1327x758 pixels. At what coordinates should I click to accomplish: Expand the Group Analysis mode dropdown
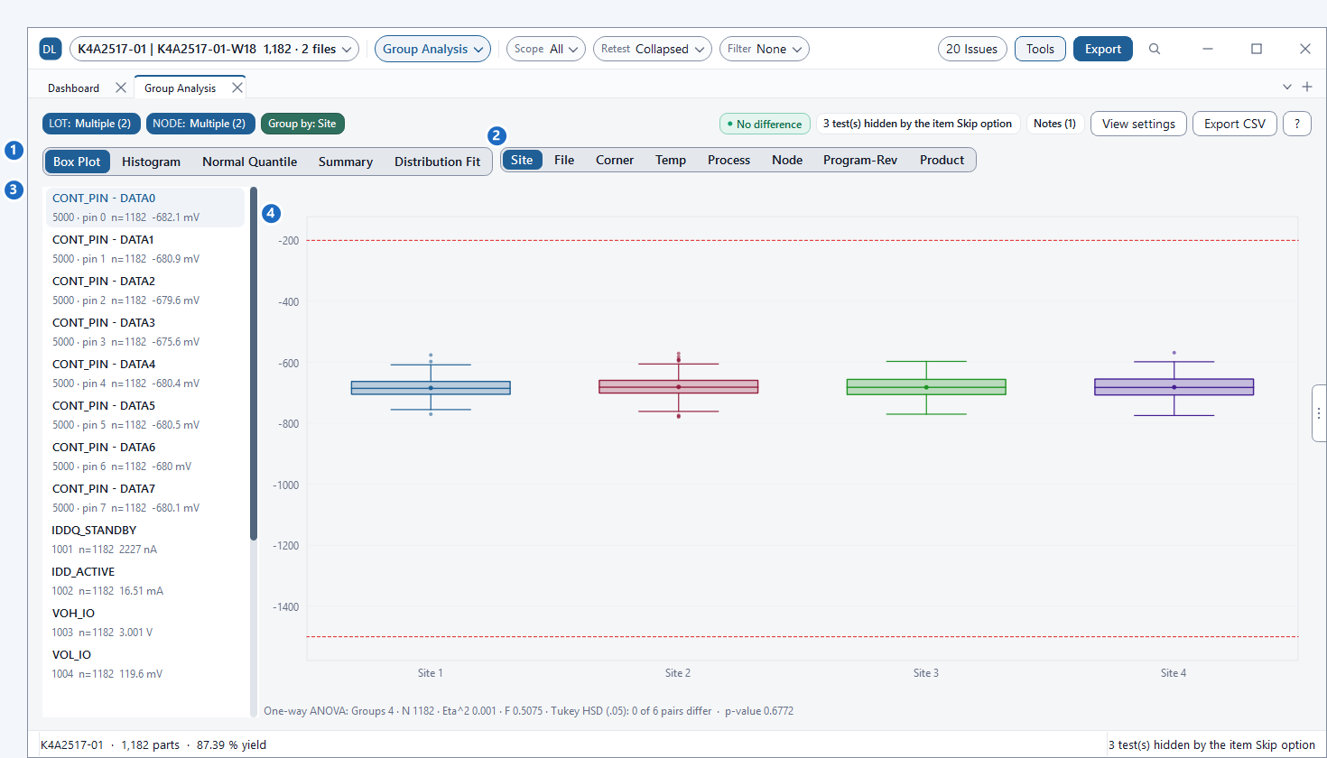[x=432, y=49]
